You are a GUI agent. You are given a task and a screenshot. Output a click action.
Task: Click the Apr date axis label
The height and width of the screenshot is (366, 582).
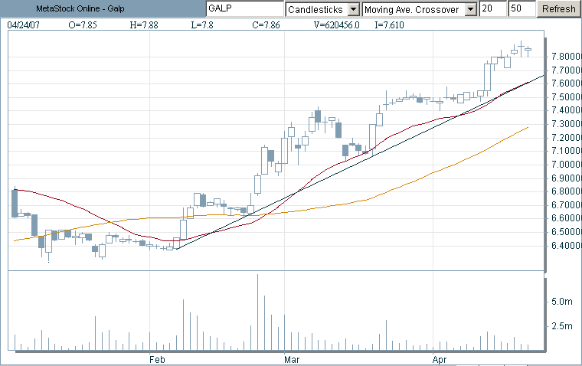pos(440,360)
